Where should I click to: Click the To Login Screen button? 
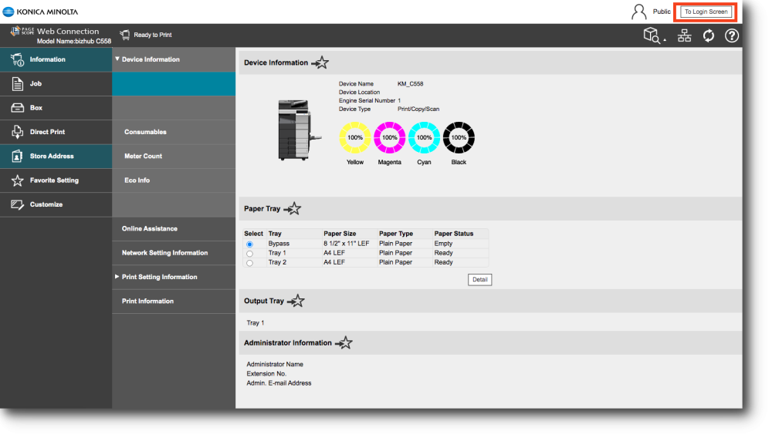[x=706, y=12]
